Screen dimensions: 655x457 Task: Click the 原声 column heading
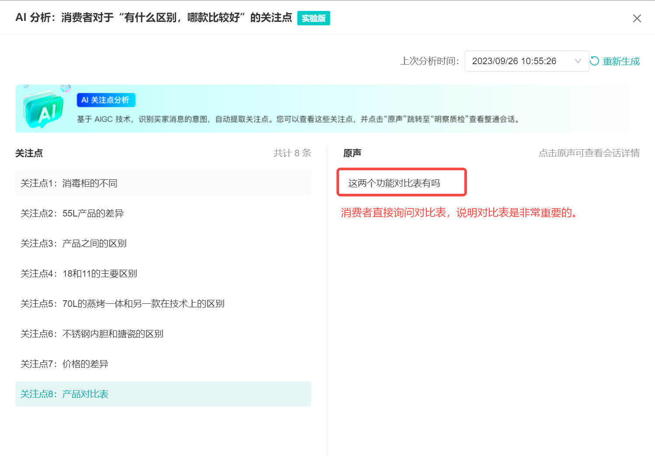coord(352,153)
